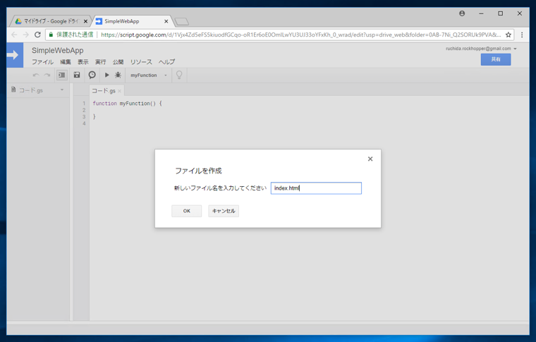This screenshot has height=342, width=536.
Task: Open the Chrome profile icon
Action: [x=462, y=13]
